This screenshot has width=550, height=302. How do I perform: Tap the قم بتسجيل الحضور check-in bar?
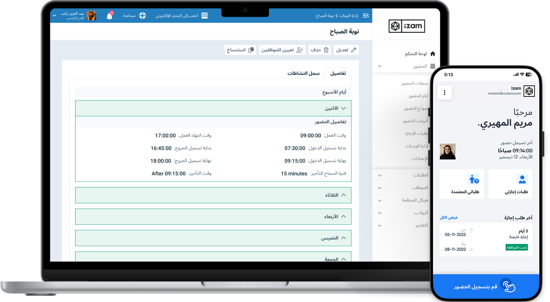point(486,287)
